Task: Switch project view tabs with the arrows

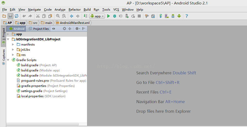Action: (54, 29)
